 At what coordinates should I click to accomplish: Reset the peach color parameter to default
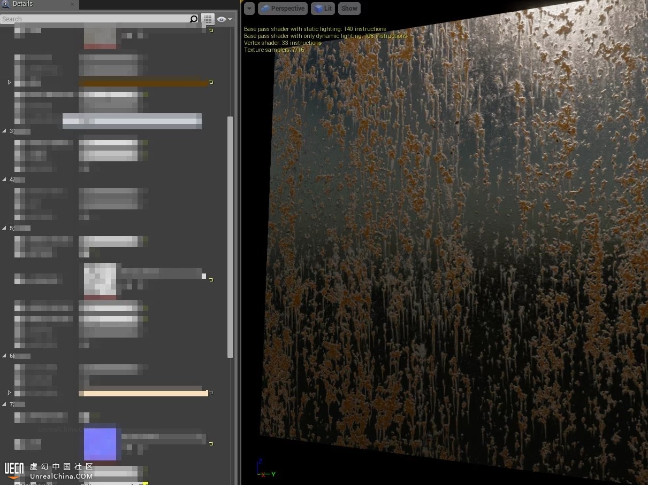click(x=211, y=393)
